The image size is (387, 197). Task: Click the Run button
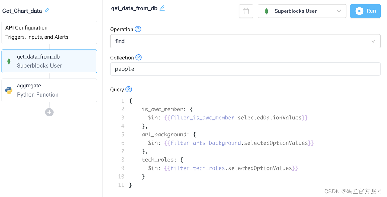[x=365, y=11]
